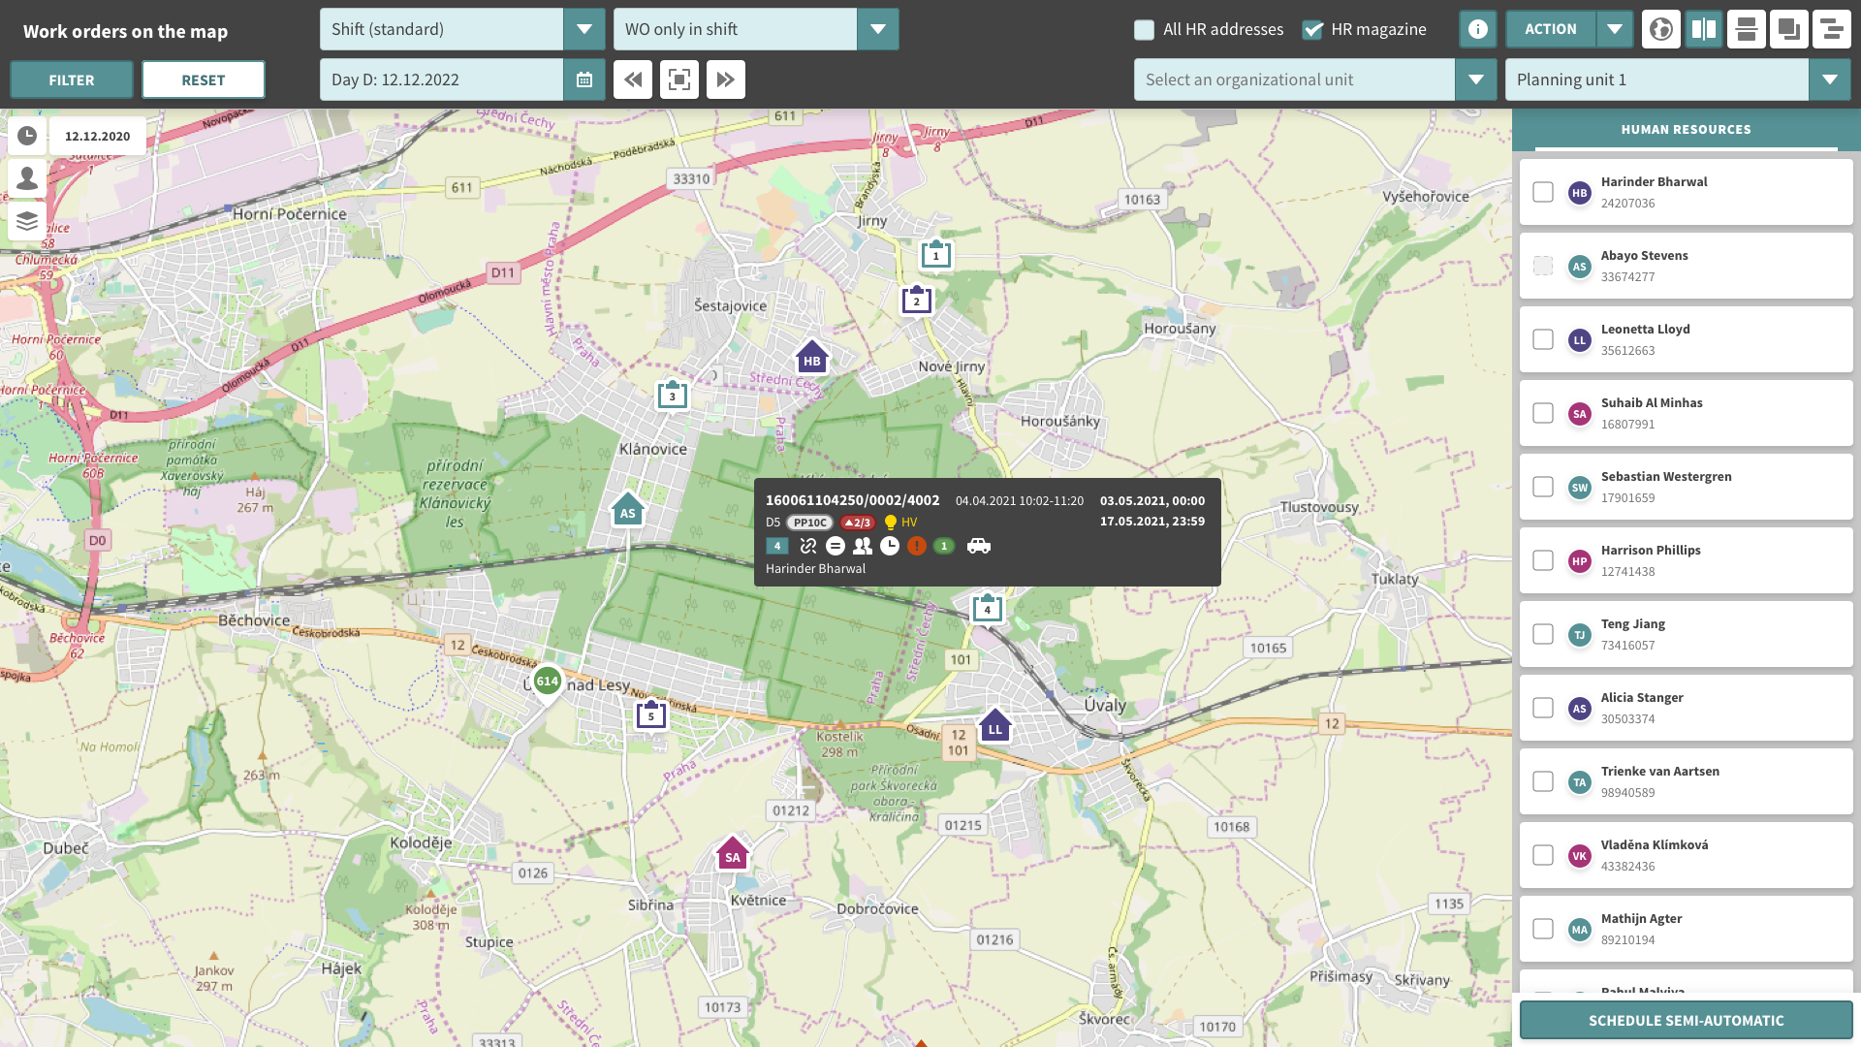Tick the Suhaib Al Minhas checkbox
The height and width of the screenshot is (1047, 1861).
pyautogui.click(x=1543, y=413)
